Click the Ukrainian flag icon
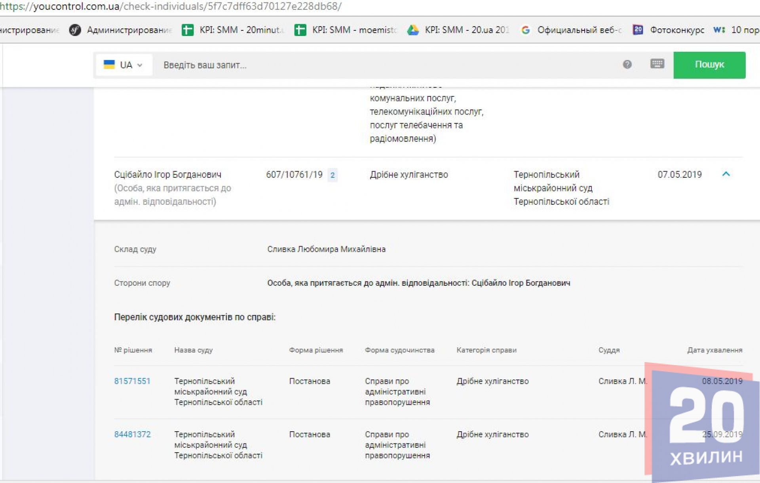760x483 pixels. point(109,64)
